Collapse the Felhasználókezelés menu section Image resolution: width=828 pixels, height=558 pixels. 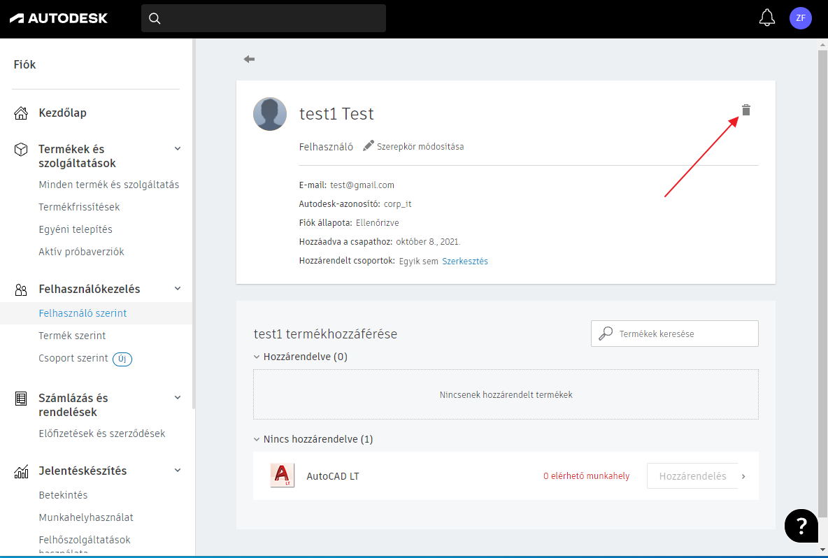click(178, 289)
